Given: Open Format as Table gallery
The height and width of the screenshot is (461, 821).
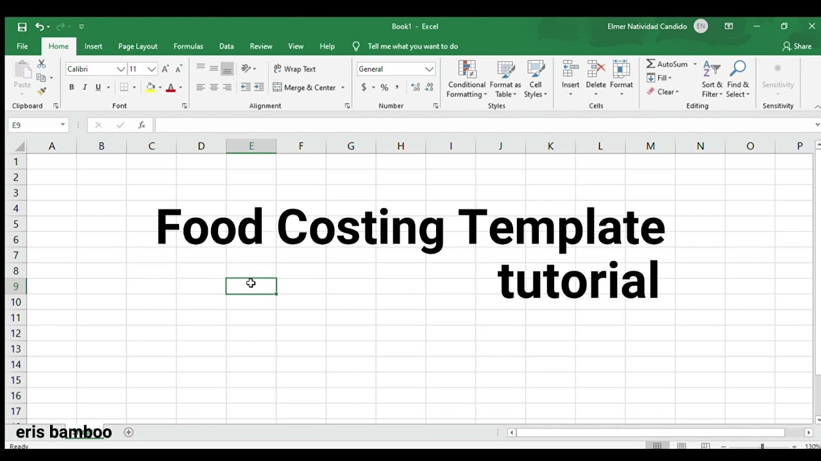Looking at the screenshot, I should click(505, 79).
